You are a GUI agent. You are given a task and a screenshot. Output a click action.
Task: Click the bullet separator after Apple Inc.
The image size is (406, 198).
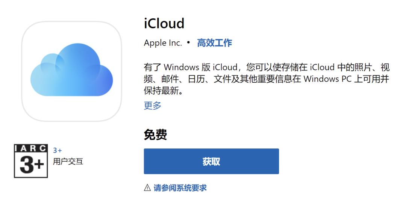(188, 42)
